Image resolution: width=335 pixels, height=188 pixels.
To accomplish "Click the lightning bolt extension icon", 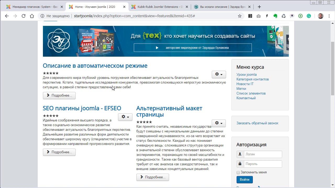I will 267,16.
